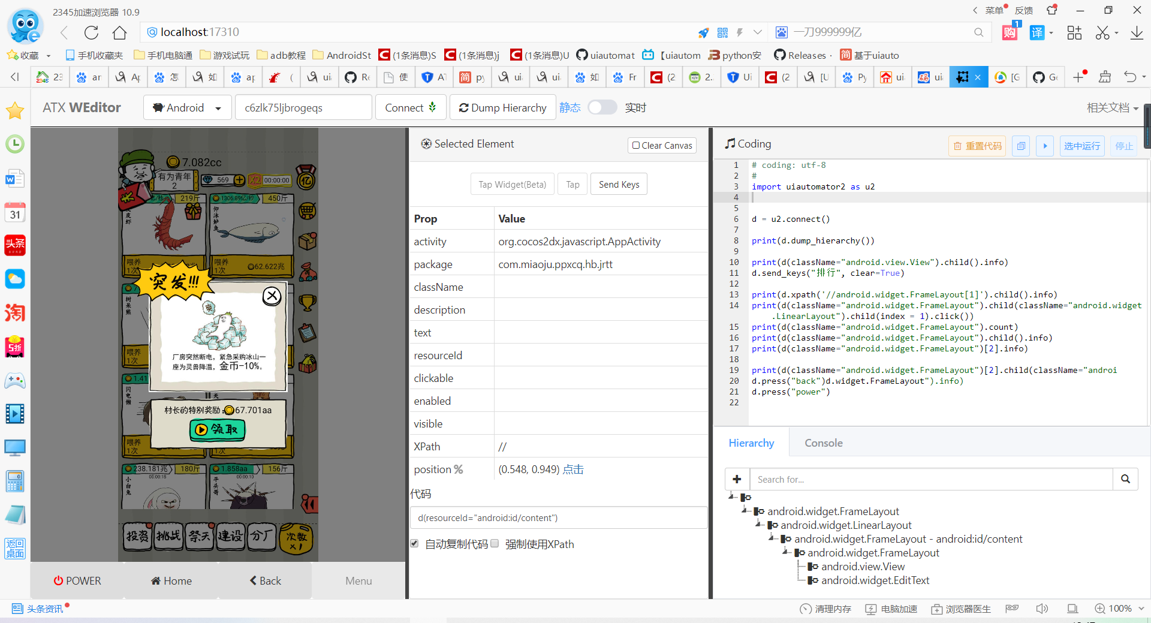
Task: Open the 菜单 browser menu
Action: tap(993, 10)
